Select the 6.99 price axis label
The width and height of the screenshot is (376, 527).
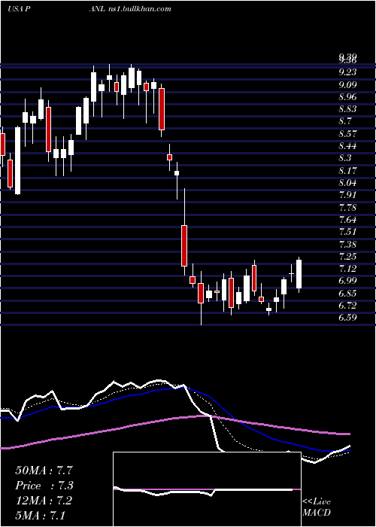click(347, 281)
